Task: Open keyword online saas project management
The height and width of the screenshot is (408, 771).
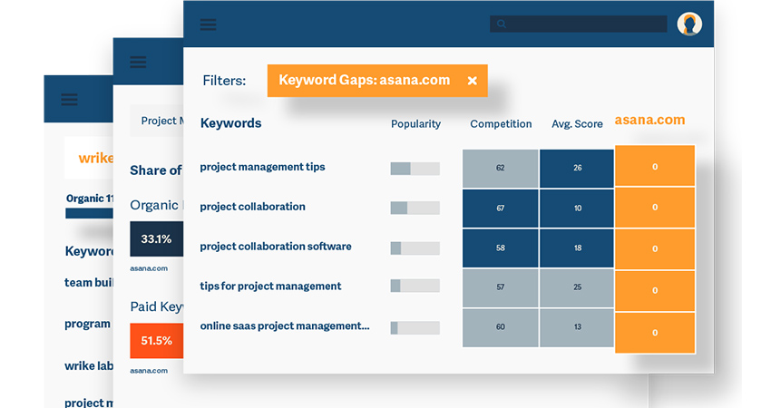Action: (x=284, y=326)
